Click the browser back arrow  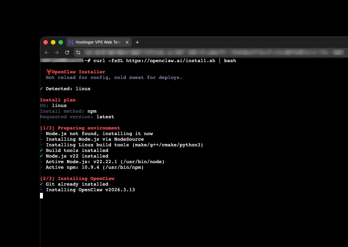47,53
